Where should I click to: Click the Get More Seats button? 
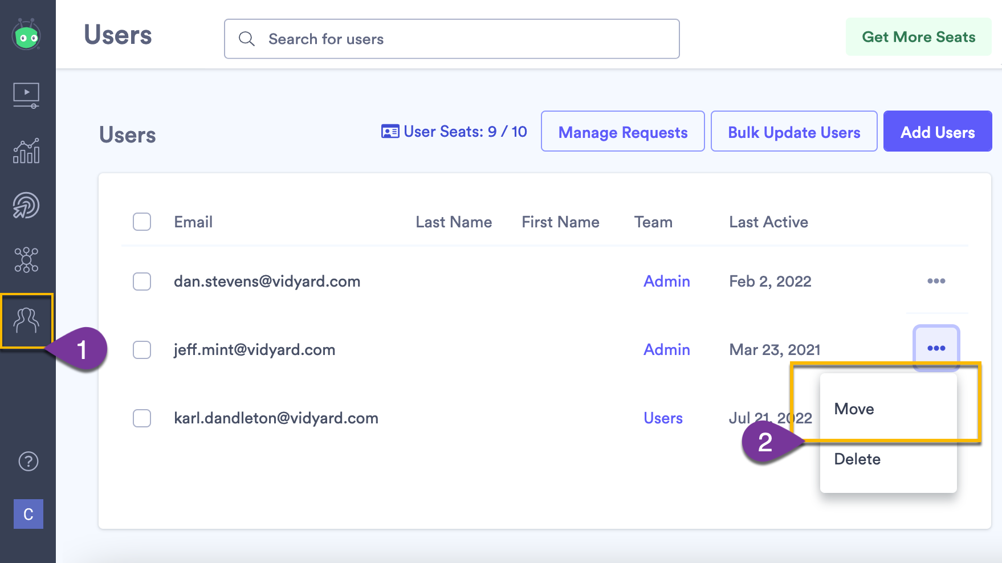[919, 37]
